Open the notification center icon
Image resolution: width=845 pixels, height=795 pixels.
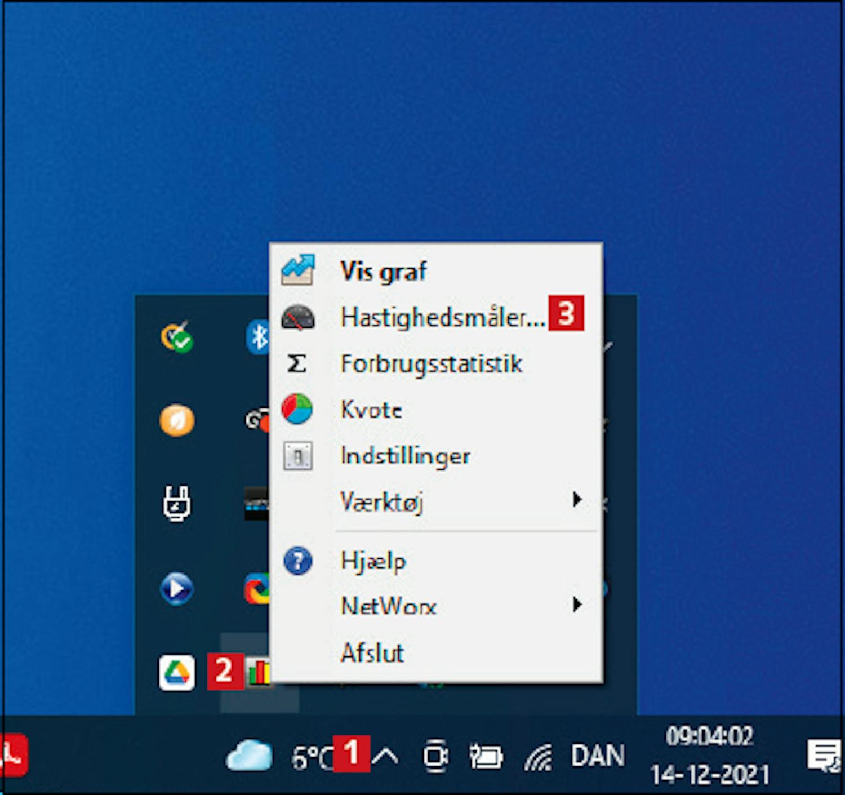point(824,756)
